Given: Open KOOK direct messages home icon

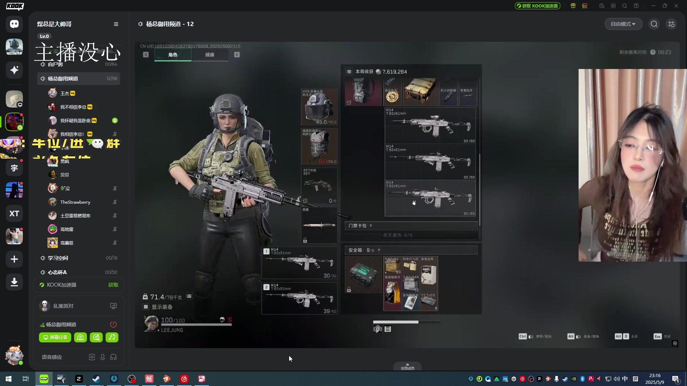Looking at the screenshot, I should 14,24.
